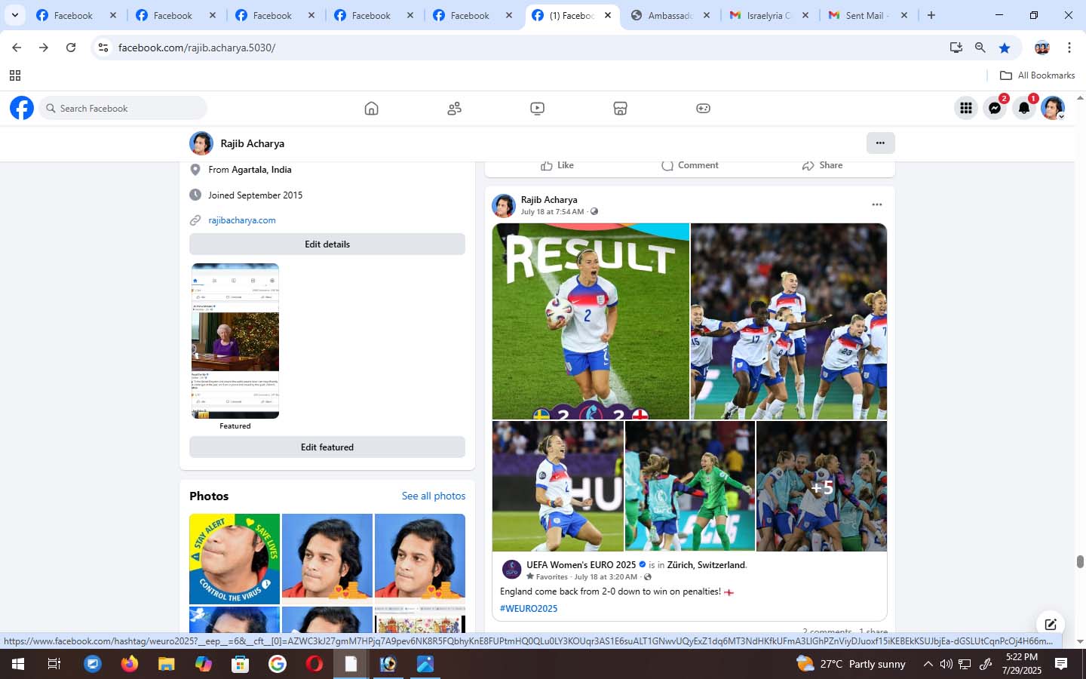Open File Explorer from the taskbar
The height and width of the screenshot is (679, 1086).
[167, 664]
